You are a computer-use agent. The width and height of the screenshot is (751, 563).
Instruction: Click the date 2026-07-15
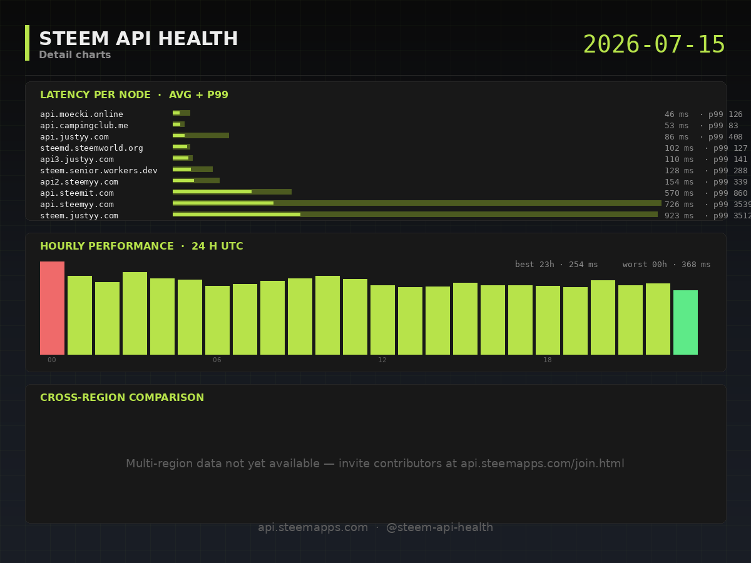point(654,45)
